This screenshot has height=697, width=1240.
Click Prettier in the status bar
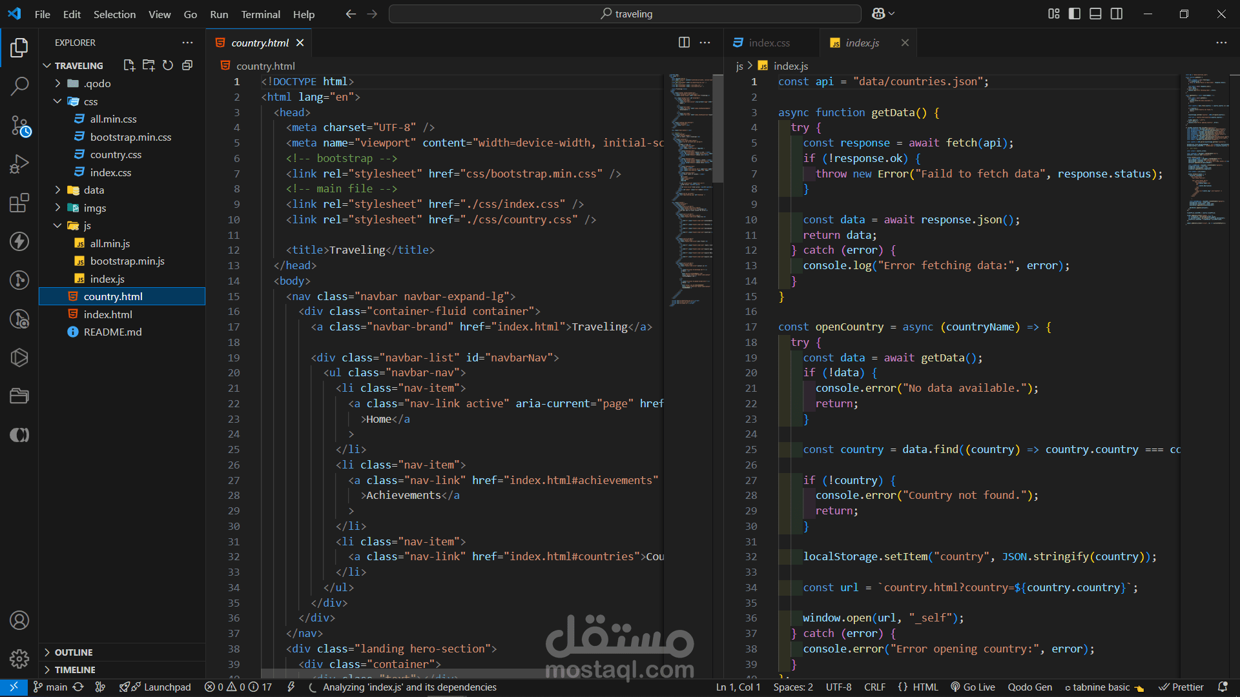tap(1181, 687)
